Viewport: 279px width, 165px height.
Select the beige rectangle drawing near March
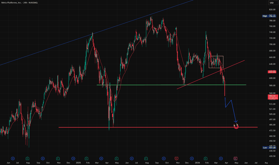click(x=216, y=62)
